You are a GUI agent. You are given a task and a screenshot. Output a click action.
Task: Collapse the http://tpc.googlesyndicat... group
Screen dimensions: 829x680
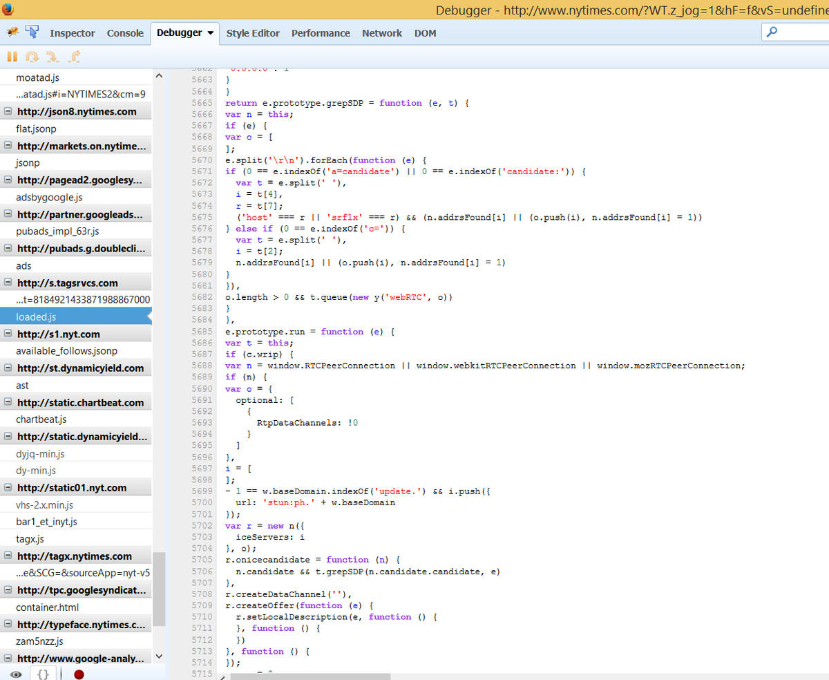pyautogui.click(x=8, y=590)
